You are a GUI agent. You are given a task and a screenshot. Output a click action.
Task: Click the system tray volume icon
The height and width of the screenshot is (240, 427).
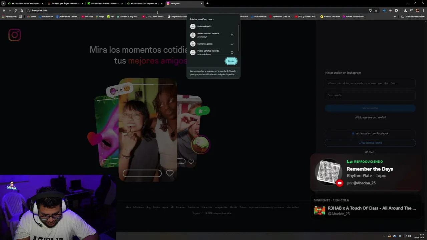click(409, 236)
